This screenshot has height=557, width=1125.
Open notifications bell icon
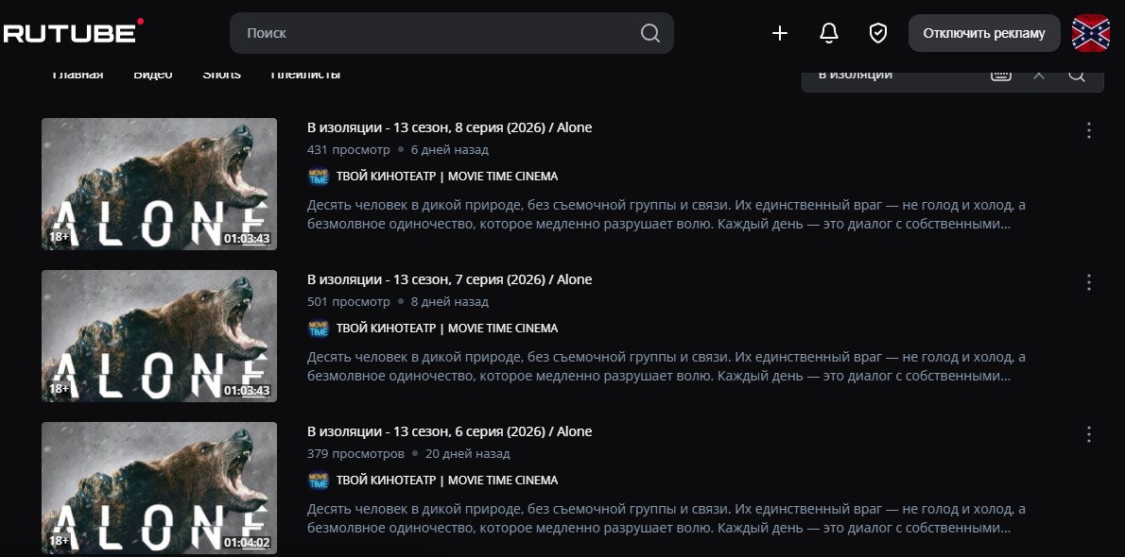[x=829, y=33]
